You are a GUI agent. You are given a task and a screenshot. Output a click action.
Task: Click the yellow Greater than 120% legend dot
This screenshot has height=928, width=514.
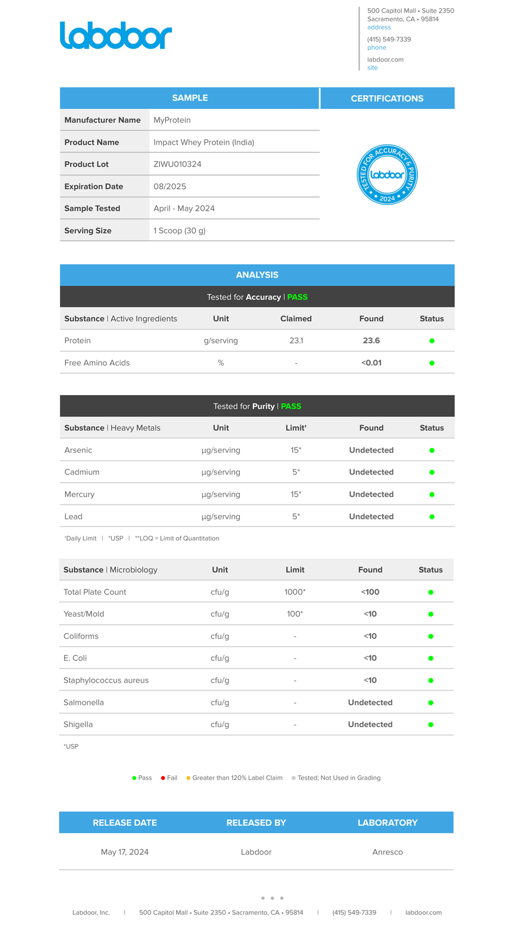(188, 778)
